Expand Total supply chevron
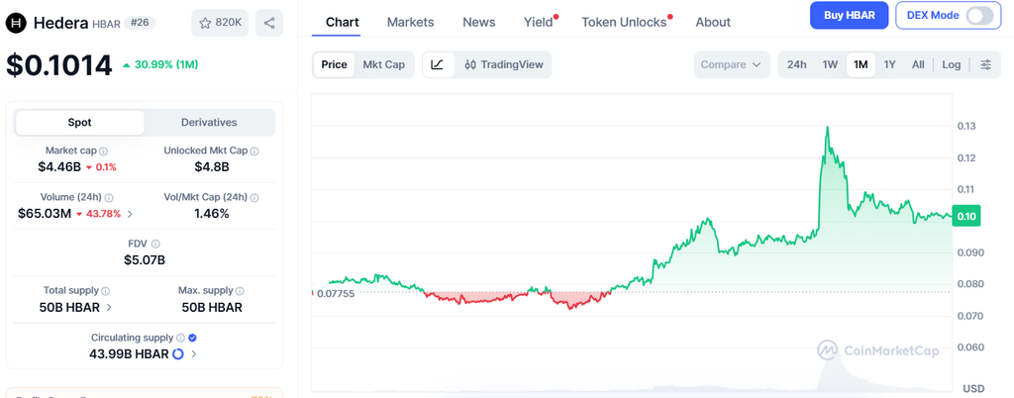 (x=109, y=308)
